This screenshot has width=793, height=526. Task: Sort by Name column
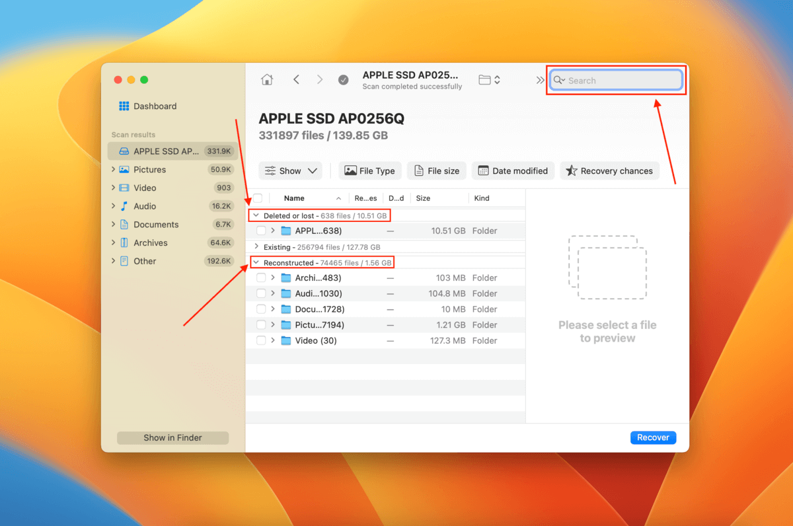coord(294,198)
